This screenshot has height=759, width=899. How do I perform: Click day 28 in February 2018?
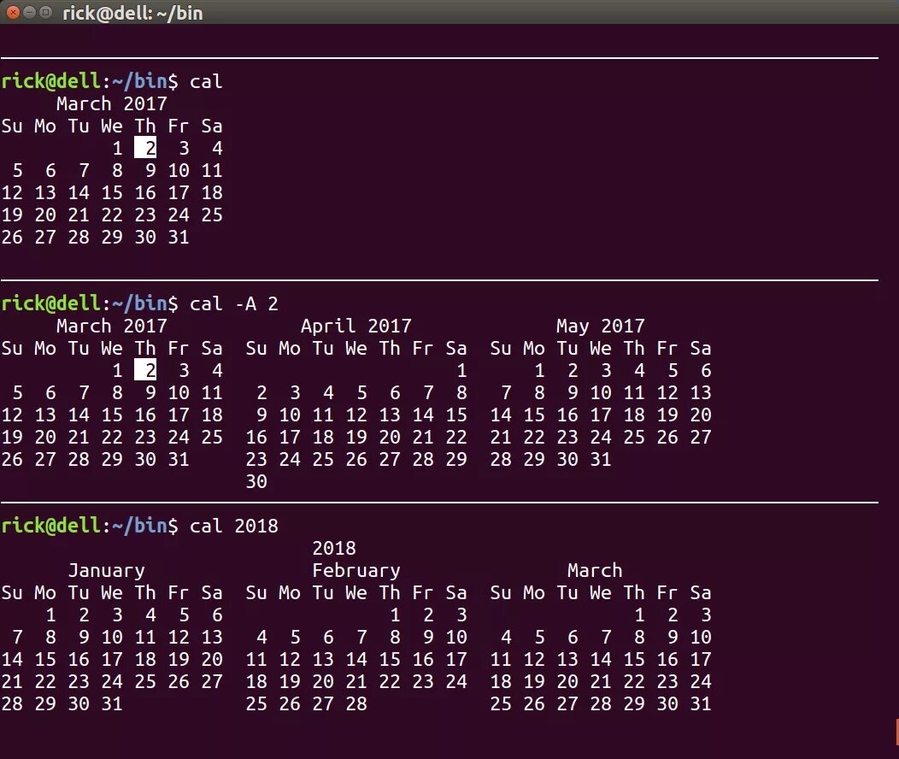tap(356, 703)
